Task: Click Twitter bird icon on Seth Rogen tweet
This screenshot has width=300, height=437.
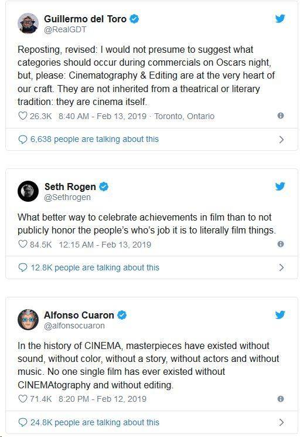Action: 280,186
